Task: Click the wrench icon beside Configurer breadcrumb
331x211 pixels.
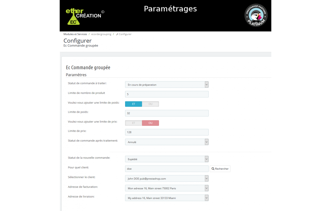Action: (x=117, y=34)
